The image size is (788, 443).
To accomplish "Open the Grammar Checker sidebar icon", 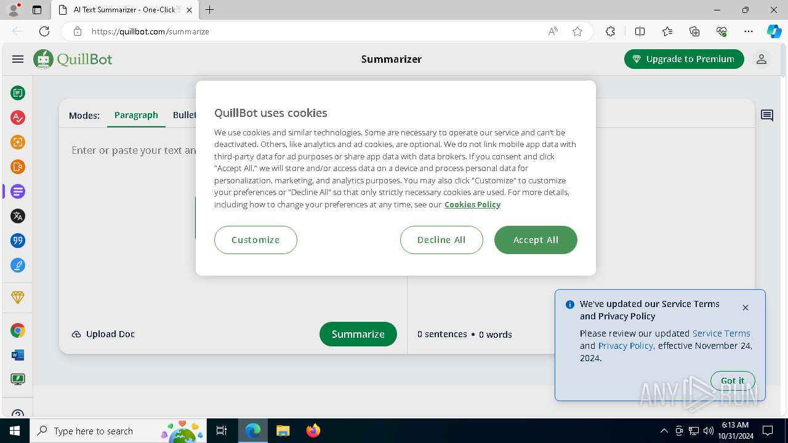I will coord(18,118).
